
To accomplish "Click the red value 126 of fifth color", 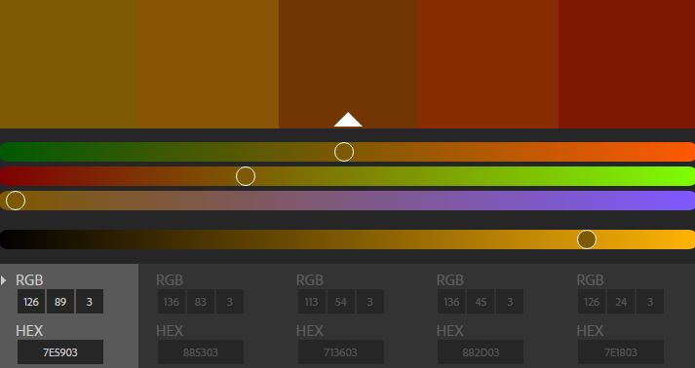I will [592, 302].
